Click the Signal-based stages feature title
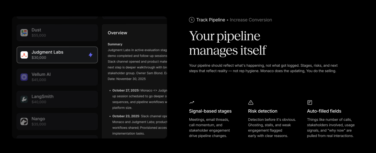 [x=210, y=111]
